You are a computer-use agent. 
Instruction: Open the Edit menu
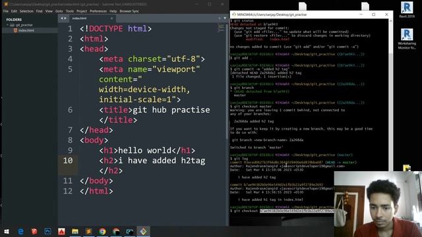tap(14, 11)
